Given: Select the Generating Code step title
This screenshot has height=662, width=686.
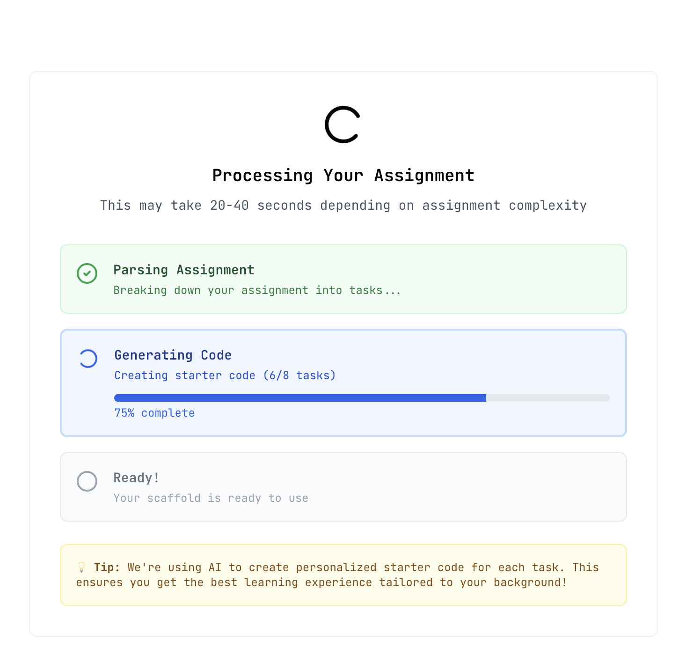Looking at the screenshot, I should coord(173,355).
